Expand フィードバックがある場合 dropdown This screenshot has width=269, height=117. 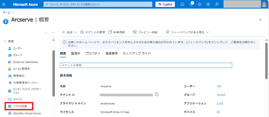187,32
